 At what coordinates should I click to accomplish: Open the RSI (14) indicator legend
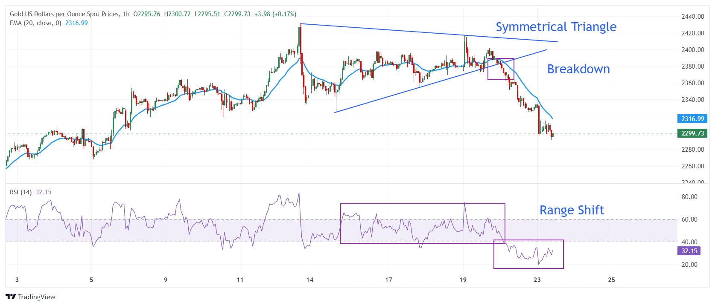(20, 192)
